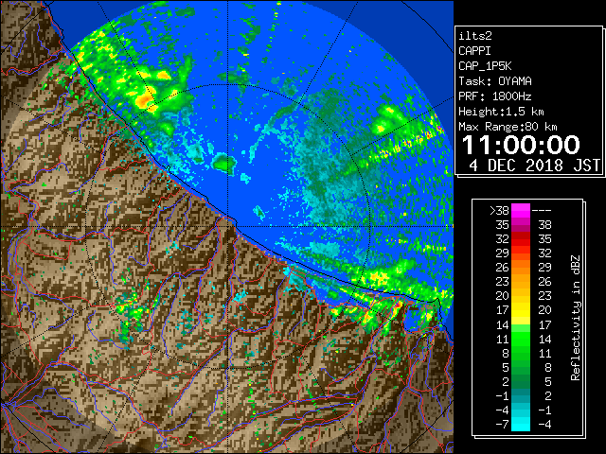Pick the bright green 11-14 dBZ legend swatch
The image size is (606, 454).
(x=521, y=339)
